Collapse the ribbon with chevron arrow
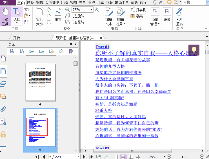 coord(206,29)
